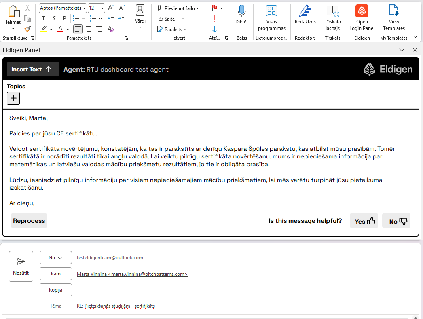Click Kam recipients button
The width and height of the screenshot is (423, 319).
pyautogui.click(x=55, y=274)
